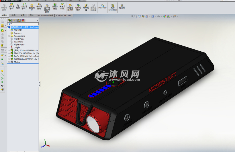
Task: Open Assembly Features (装配体特征) tool
Action: click(55, 7)
